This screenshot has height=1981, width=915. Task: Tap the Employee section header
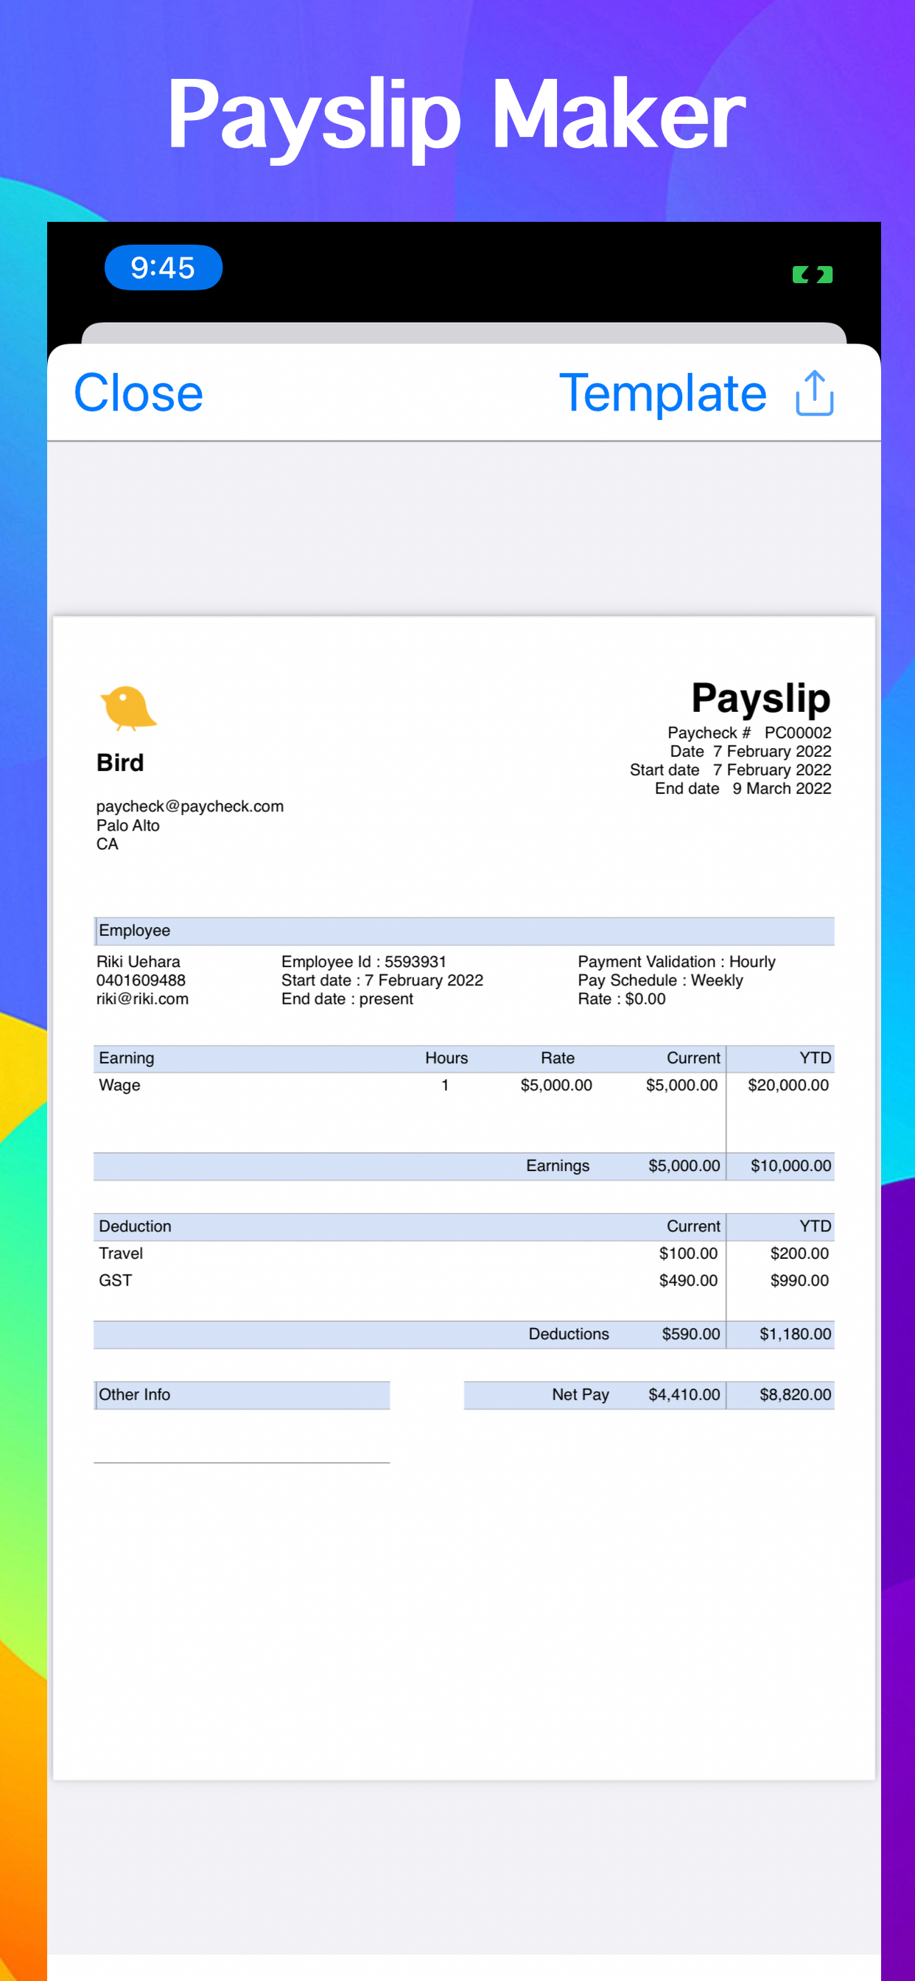pos(463,931)
